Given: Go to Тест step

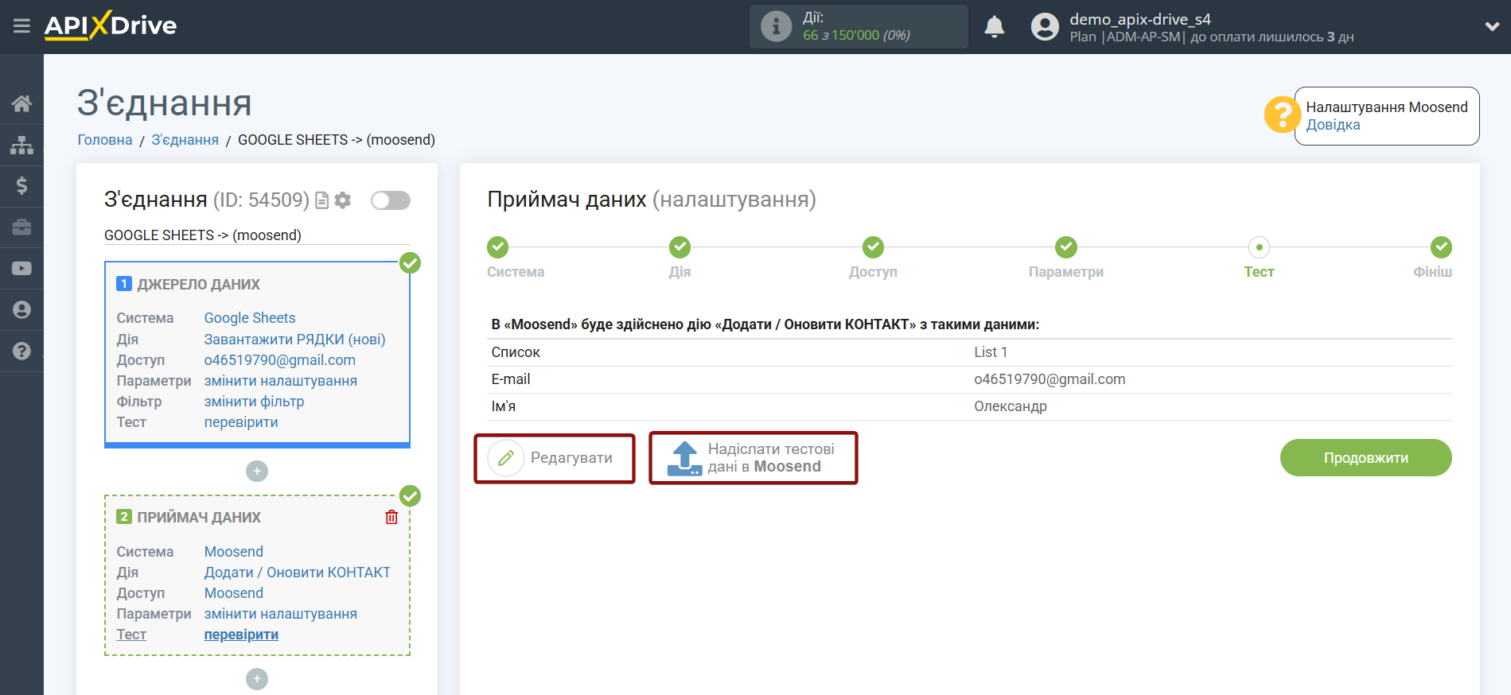Looking at the screenshot, I should tap(1259, 247).
